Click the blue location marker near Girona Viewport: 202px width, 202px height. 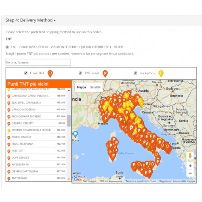click(75, 134)
